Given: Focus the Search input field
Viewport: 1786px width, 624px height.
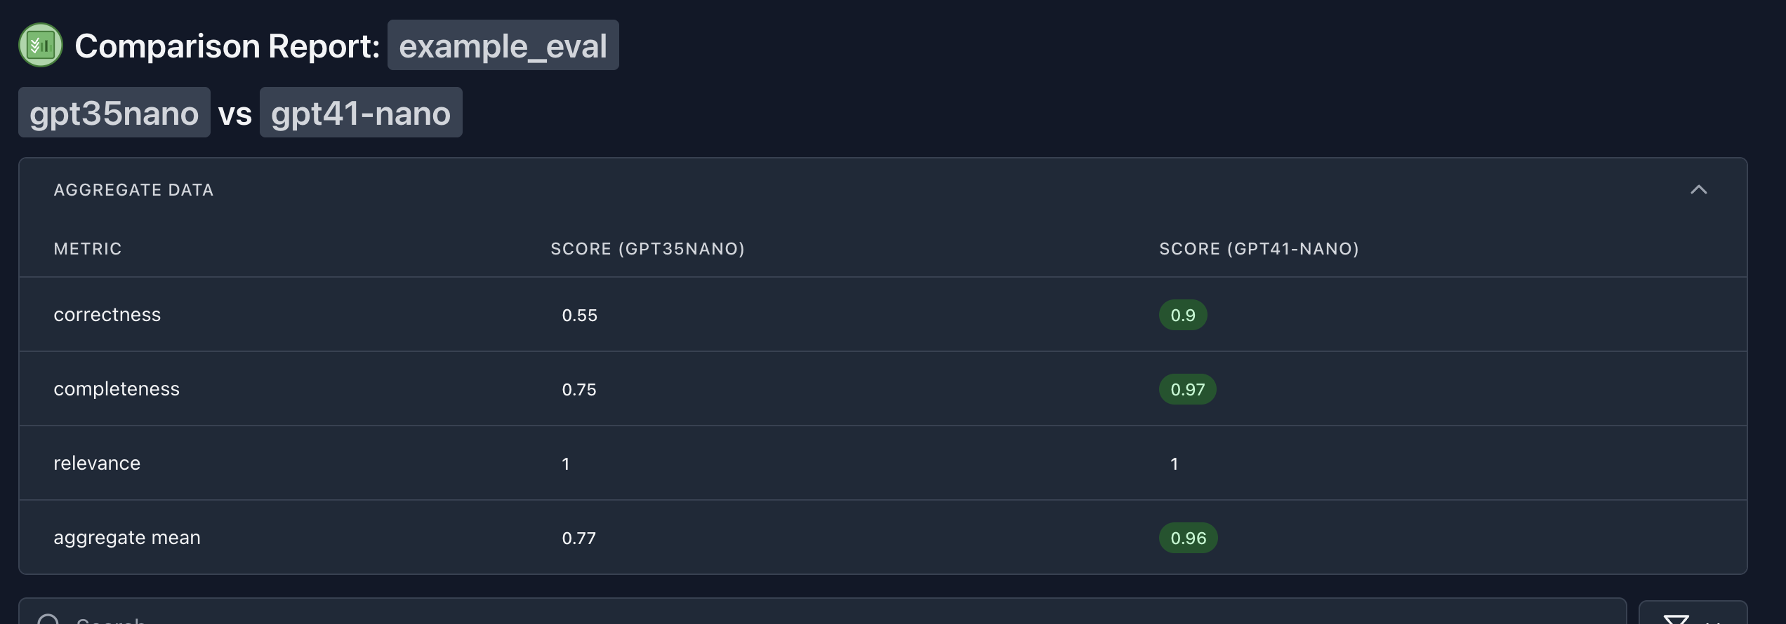Looking at the screenshot, I should pos(822,612).
